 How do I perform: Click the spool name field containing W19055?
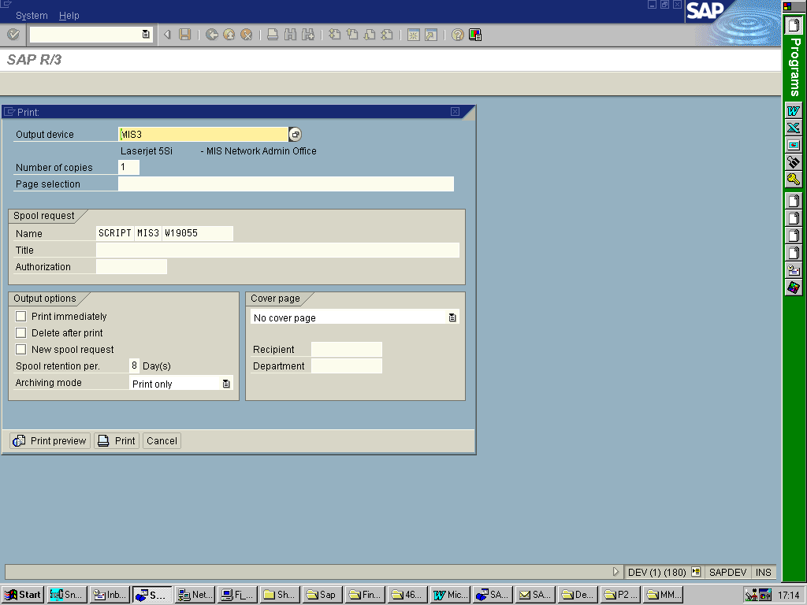(198, 233)
